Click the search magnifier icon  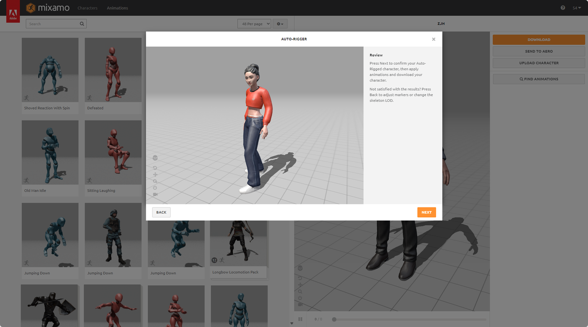pyautogui.click(x=82, y=24)
